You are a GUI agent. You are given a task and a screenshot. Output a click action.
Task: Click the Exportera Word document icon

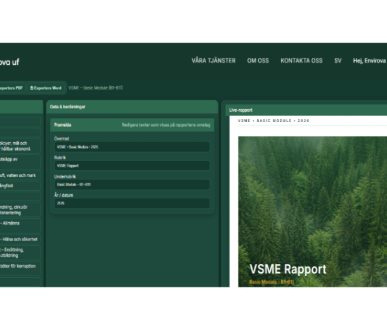(x=32, y=88)
